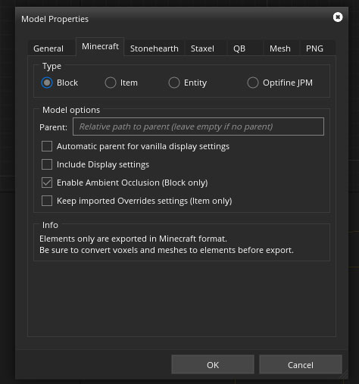Click the Cancel button
The image size is (359, 384).
[x=301, y=364]
